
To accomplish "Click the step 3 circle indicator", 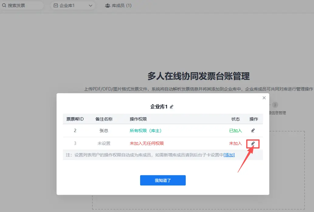I will point(275,105).
